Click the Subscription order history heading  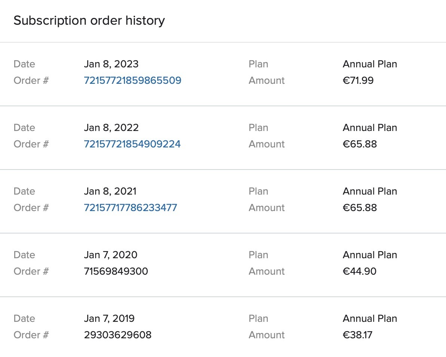[x=89, y=21]
